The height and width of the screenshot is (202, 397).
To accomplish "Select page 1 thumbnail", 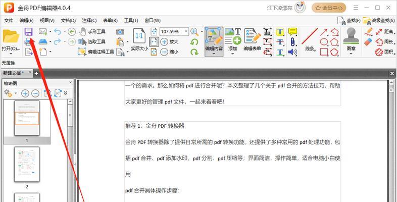I will [27, 118].
